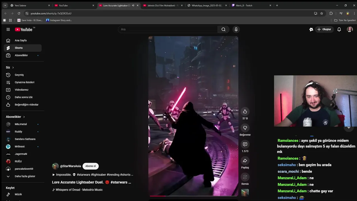Image resolution: width=357 pixels, height=201 pixels.
Task: Open Oynatma listeleri
Action: point(23,82)
